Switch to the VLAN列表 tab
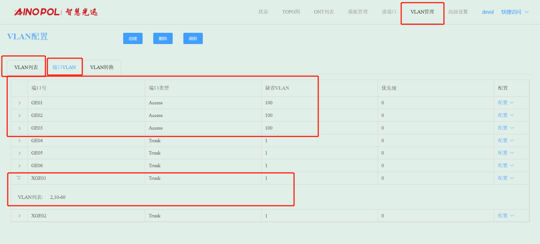This screenshot has height=244, width=540. [x=26, y=67]
